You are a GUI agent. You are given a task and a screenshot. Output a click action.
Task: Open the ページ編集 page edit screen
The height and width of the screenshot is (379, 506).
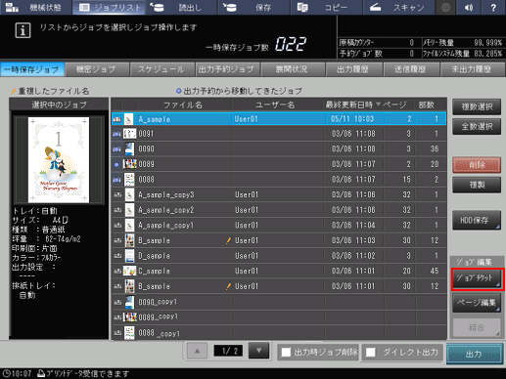click(x=477, y=303)
